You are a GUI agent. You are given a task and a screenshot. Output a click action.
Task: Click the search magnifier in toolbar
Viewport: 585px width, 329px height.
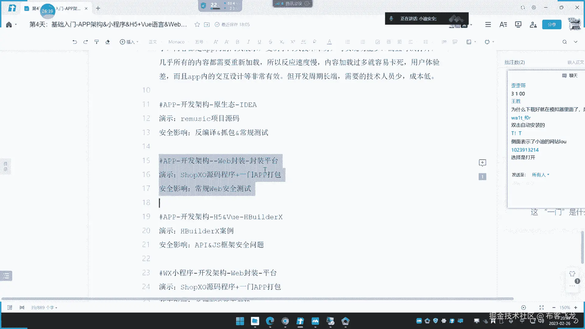pos(565,42)
